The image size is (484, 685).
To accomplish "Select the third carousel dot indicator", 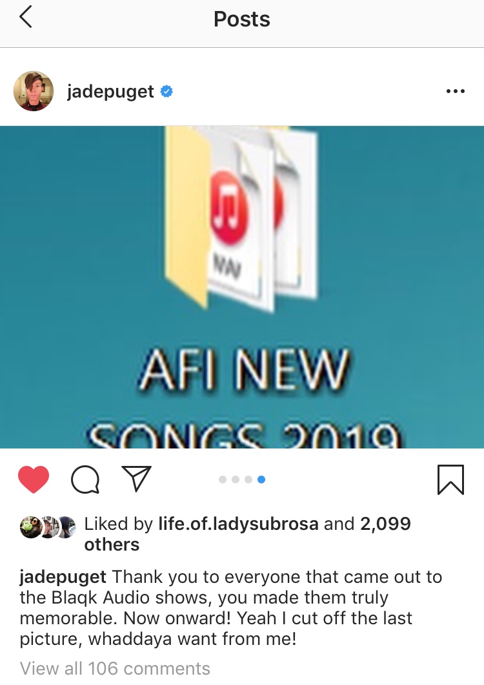I will pyautogui.click(x=248, y=479).
